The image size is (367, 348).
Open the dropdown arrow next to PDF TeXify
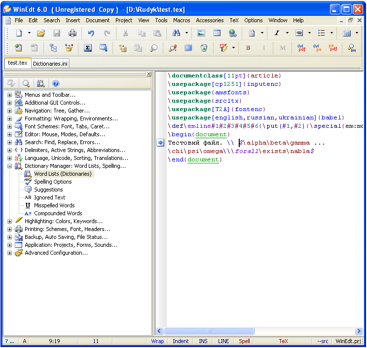coord(233,48)
